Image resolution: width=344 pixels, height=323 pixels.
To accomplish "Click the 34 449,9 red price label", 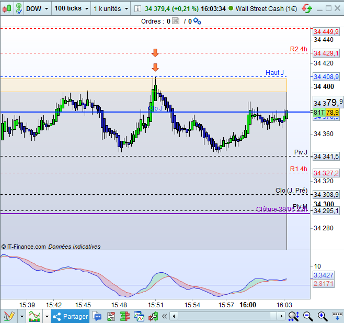I will (326, 31).
